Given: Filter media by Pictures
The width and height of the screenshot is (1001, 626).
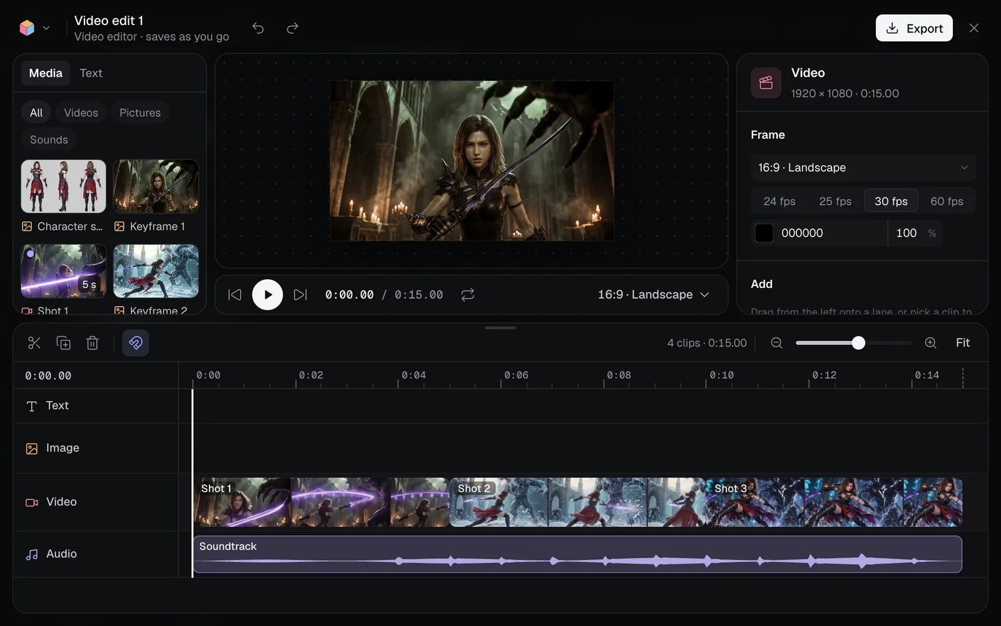Looking at the screenshot, I should click(x=140, y=113).
